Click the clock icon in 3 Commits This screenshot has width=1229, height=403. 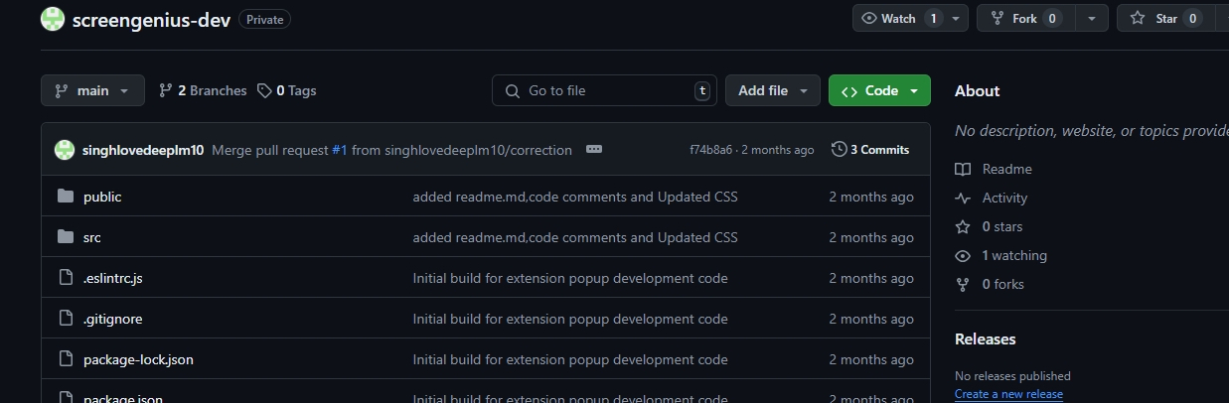(x=840, y=150)
